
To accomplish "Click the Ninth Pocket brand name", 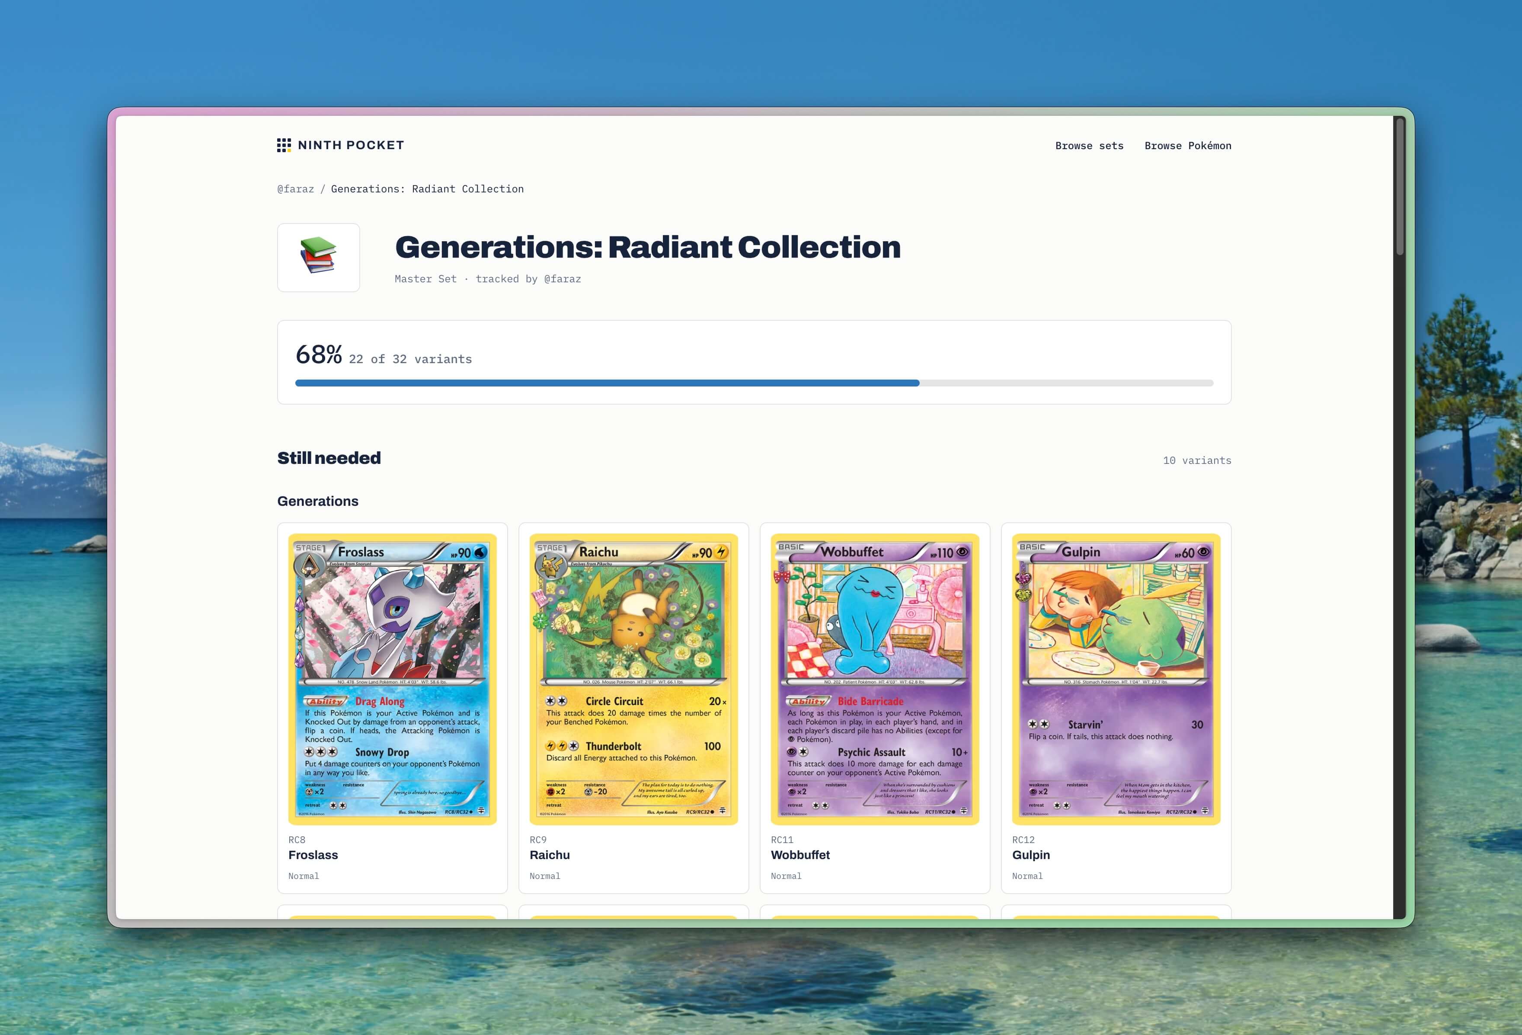I will click(351, 145).
